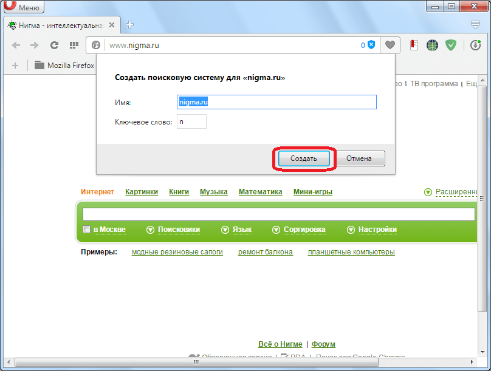Reload the current page
Screen dimensions: 491x371
tap(54, 46)
